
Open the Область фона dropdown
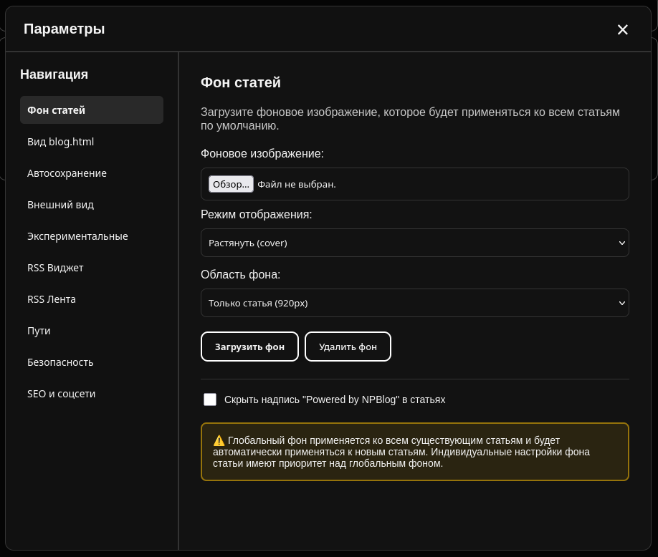click(x=414, y=303)
